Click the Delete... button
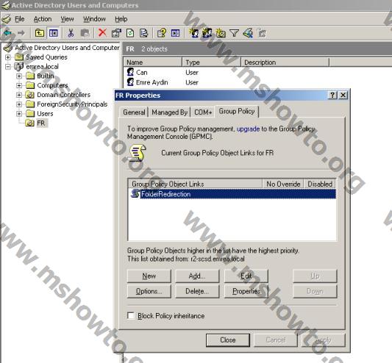Screen dimensions: 392x363 pos(197,291)
